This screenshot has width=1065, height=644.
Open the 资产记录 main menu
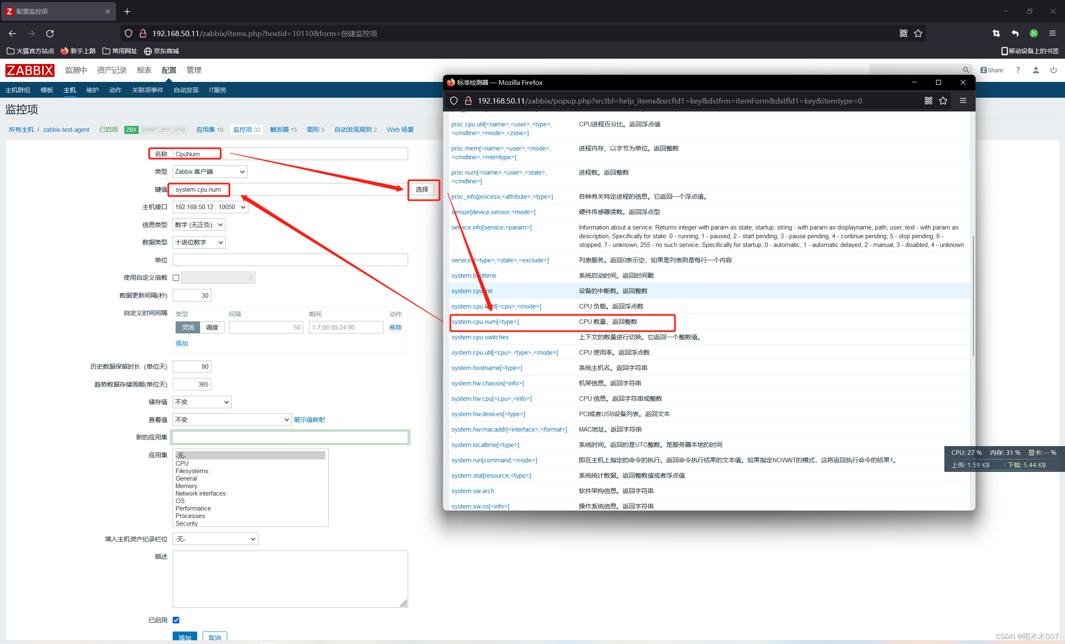tap(111, 70)
